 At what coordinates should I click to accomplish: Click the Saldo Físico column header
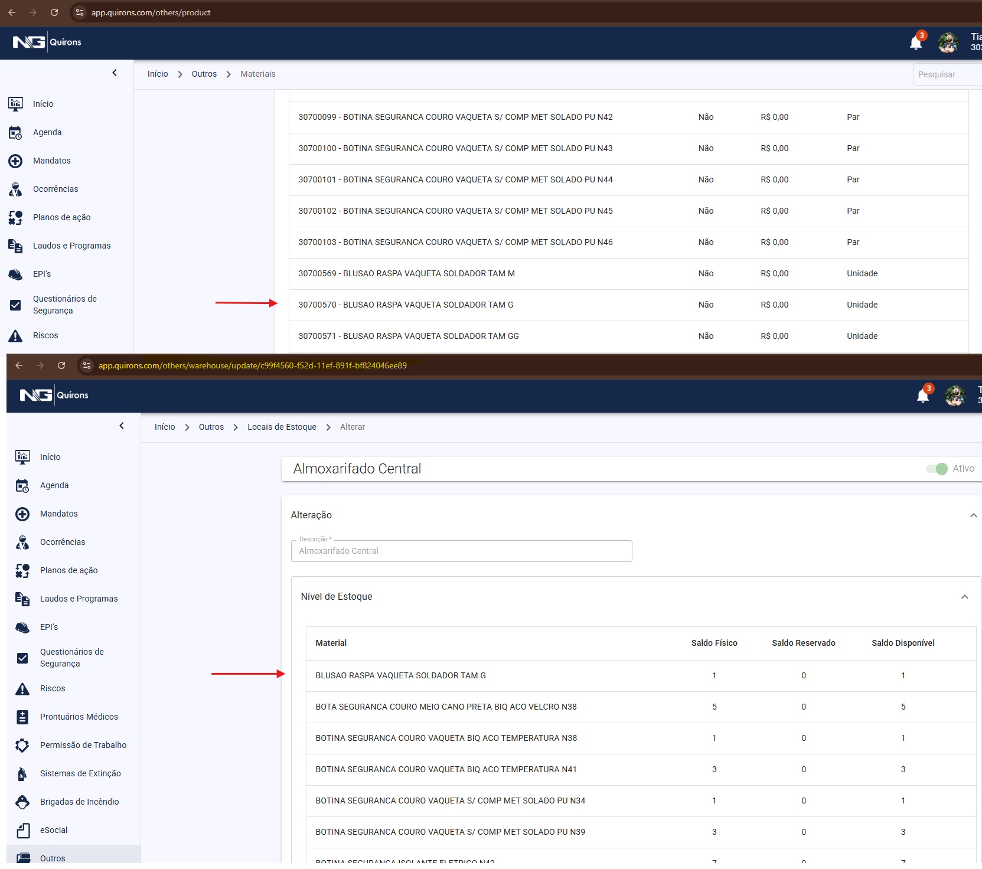click(x=714, y=643)
